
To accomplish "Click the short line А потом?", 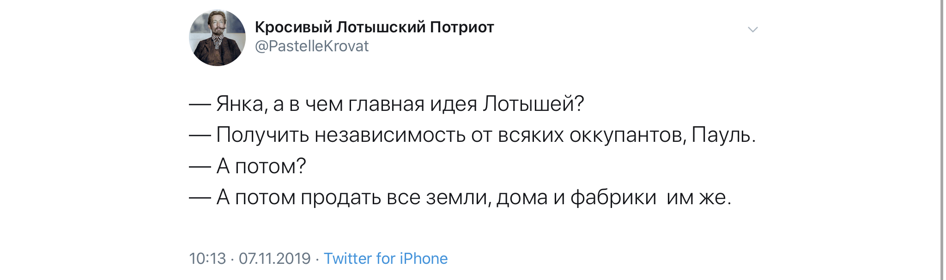I will [x=248, y=166].
